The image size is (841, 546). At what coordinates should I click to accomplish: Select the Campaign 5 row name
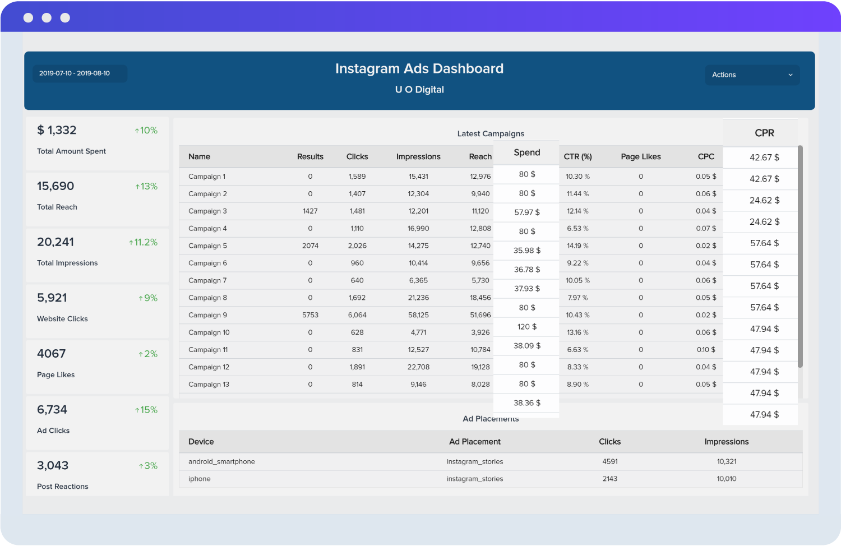pyautogui.click(x=207, y=246)
